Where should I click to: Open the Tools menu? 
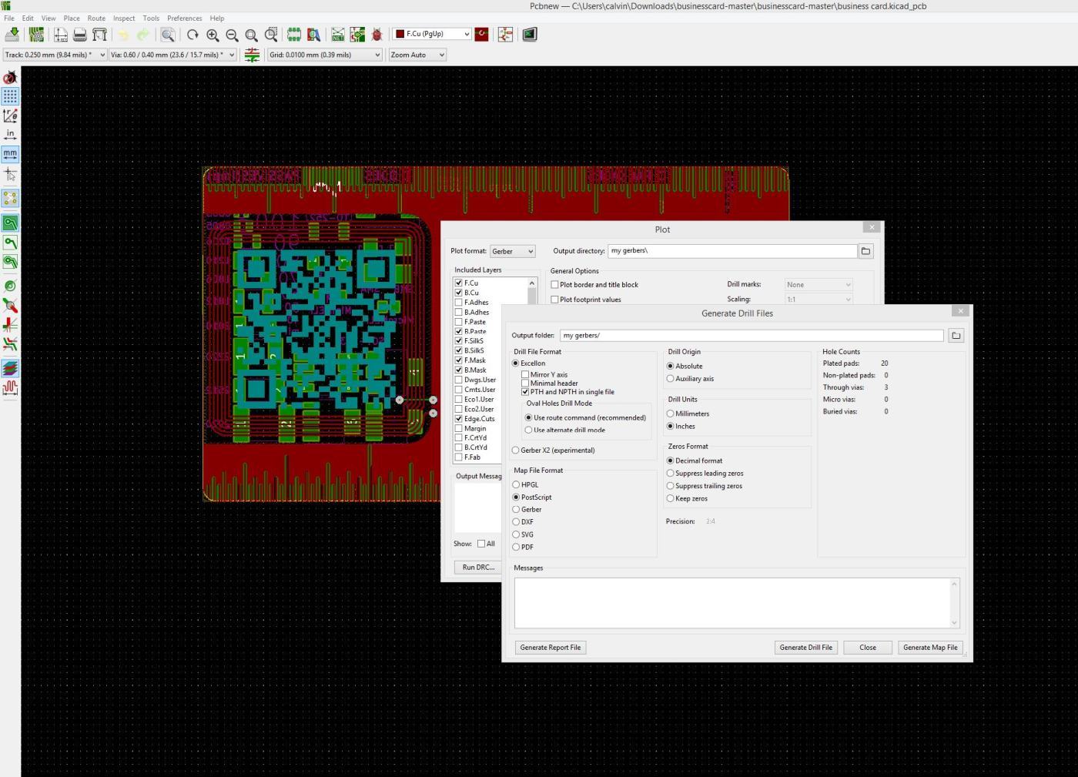151,18
